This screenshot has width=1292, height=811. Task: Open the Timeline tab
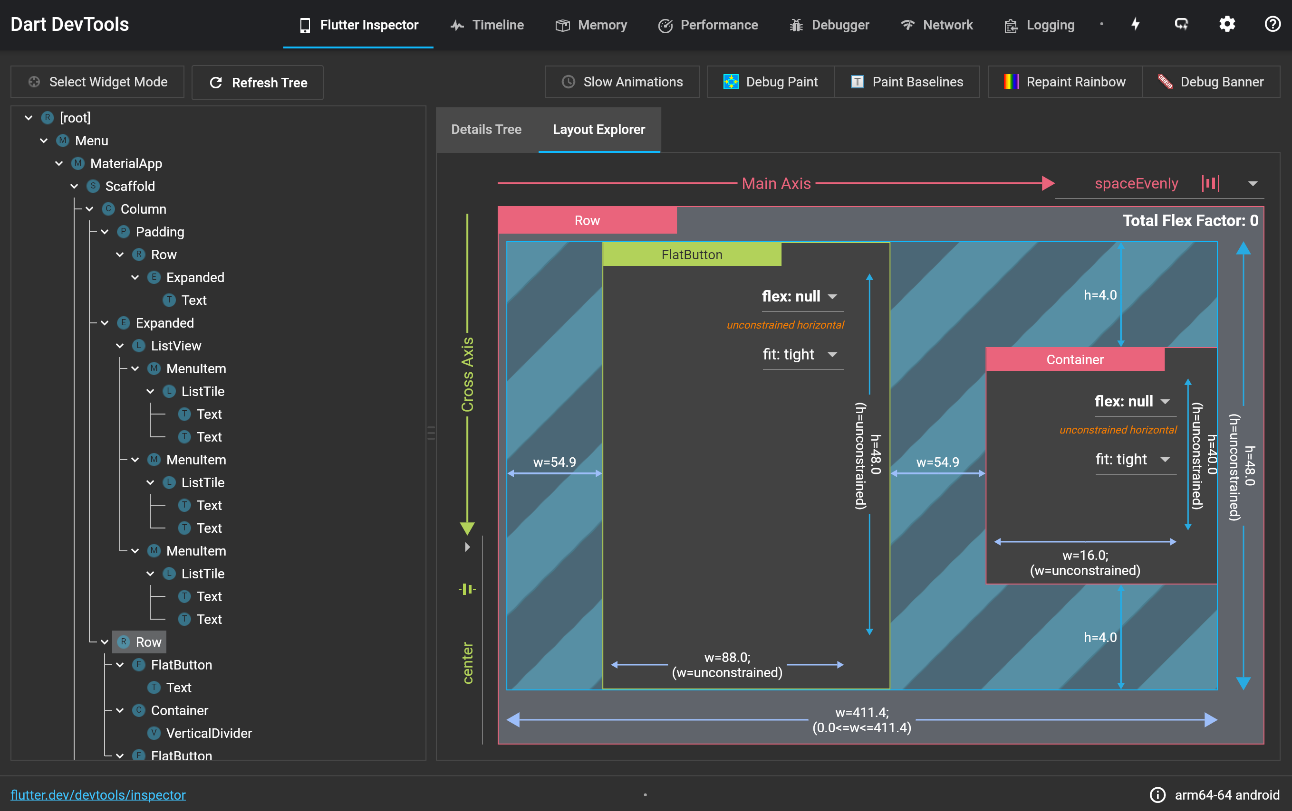coord(487,25)
